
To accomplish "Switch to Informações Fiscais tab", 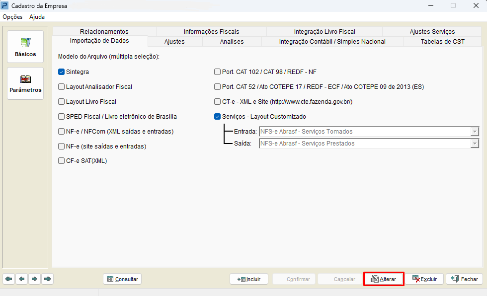I will click(x=212, y=32).
